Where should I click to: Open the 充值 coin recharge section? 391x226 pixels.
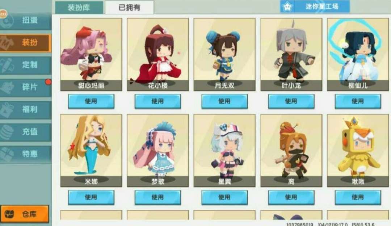[x=25, y=131]
